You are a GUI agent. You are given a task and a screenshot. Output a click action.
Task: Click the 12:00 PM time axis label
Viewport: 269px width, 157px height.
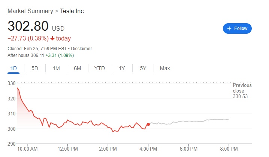point(67,149)
